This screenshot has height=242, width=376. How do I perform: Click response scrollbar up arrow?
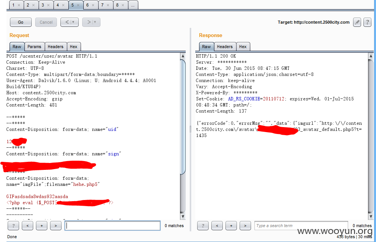tap(371, 56)
